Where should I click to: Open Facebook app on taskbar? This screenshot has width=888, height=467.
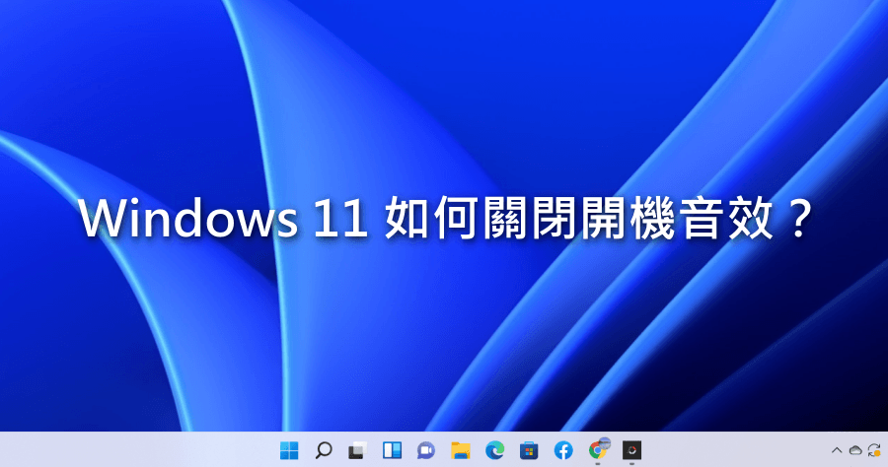click(x=563, y=450)
